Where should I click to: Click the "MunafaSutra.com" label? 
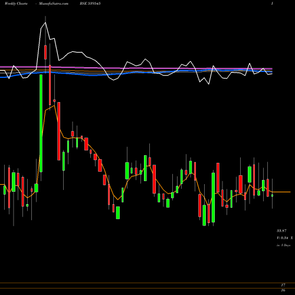[x=54, y=4]
